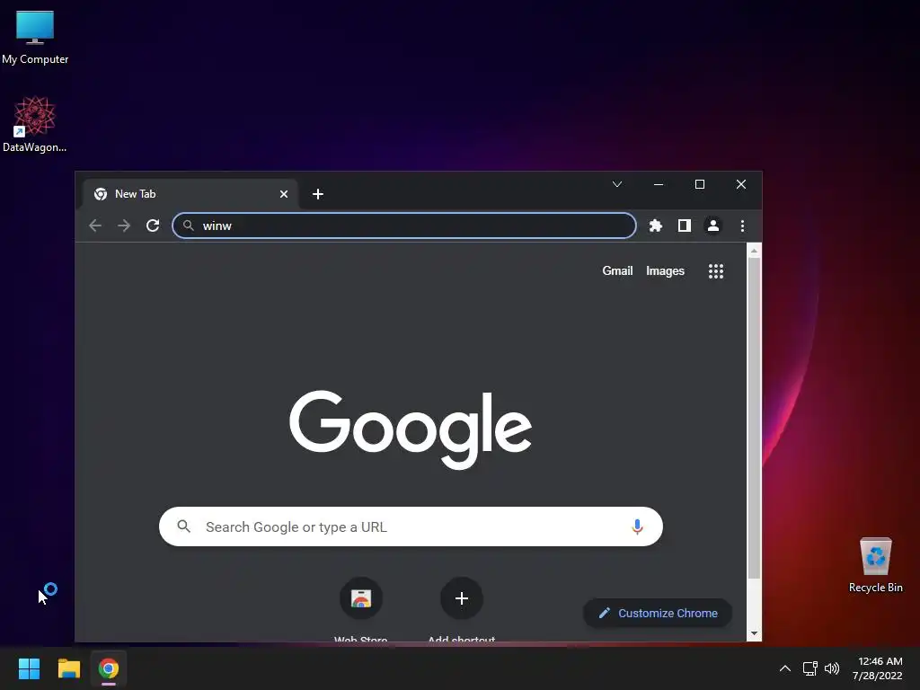Screen dimensions: 920x690
Task: Open the Windows Start menu
Action: pyautogui.click(x=29, y=668)
